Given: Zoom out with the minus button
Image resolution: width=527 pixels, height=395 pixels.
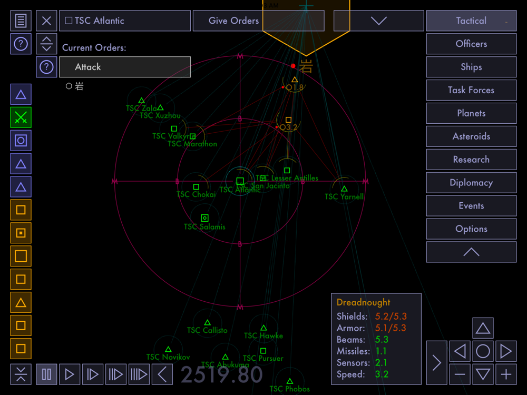Looking at the screenshot, I should pyautogui.click(x=460, y=374).
